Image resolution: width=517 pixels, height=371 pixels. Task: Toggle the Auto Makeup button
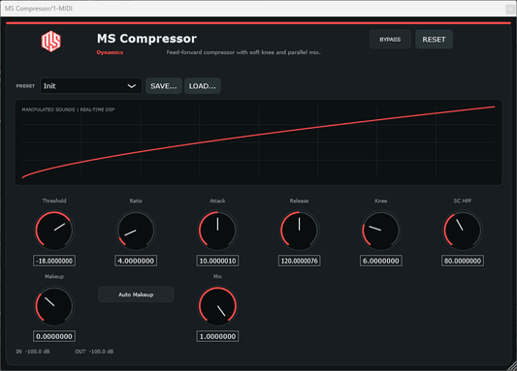(x=136, y=294)
